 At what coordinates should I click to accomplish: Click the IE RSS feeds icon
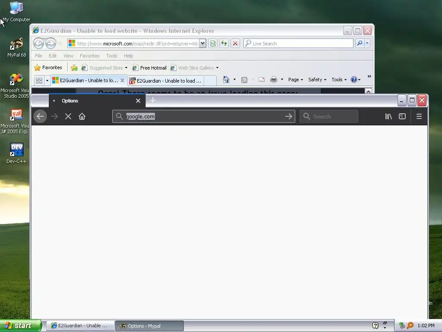pos(244,80)
